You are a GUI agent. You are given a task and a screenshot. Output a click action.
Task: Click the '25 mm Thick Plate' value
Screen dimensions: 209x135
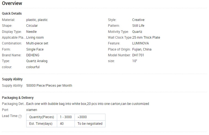click(x=146, y=38)
